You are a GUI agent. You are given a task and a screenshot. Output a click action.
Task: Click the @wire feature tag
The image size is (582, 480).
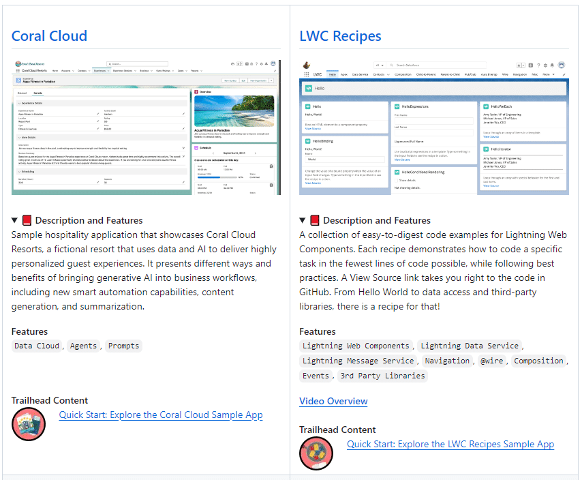[x=492, y=361]
